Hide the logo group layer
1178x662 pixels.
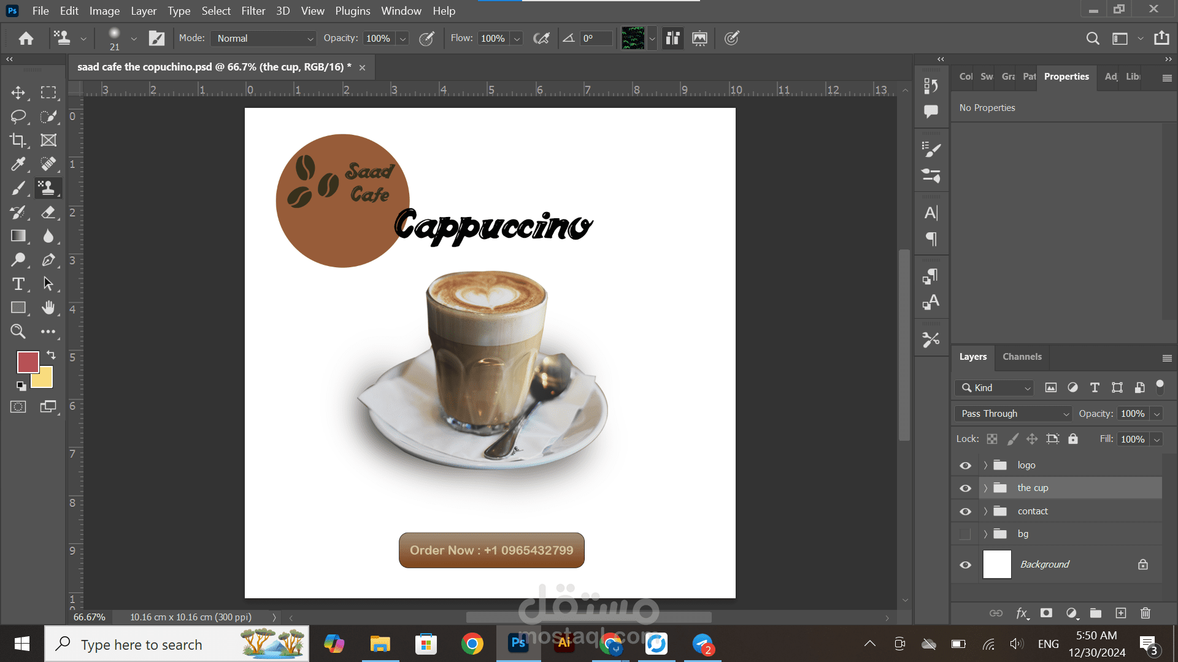[965, 465]
